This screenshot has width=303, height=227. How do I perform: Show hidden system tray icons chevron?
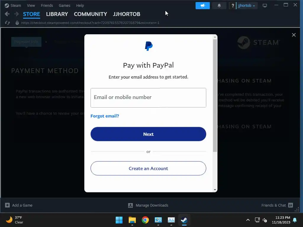(x=248, y=220)
